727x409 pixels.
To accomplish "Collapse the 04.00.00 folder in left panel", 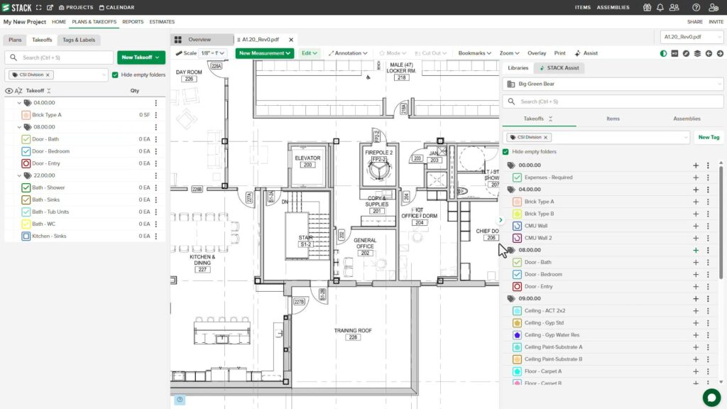I will 19,103.
